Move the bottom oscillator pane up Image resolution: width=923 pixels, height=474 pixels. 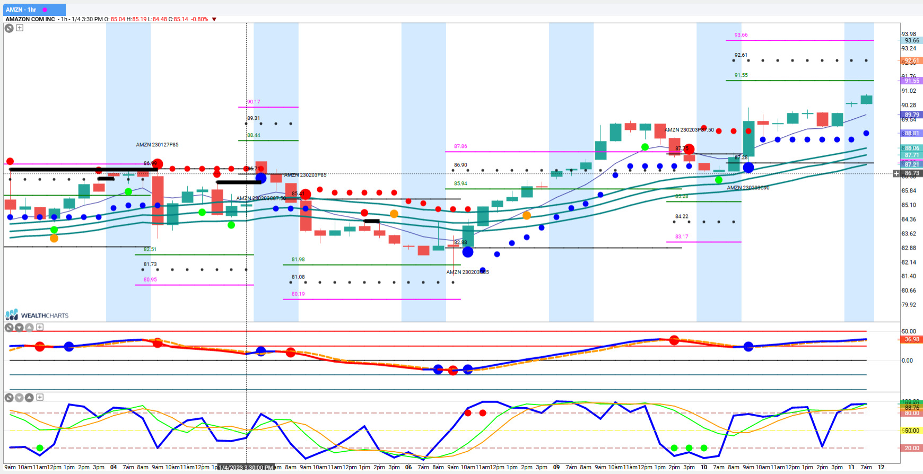(x=29, y=398)
